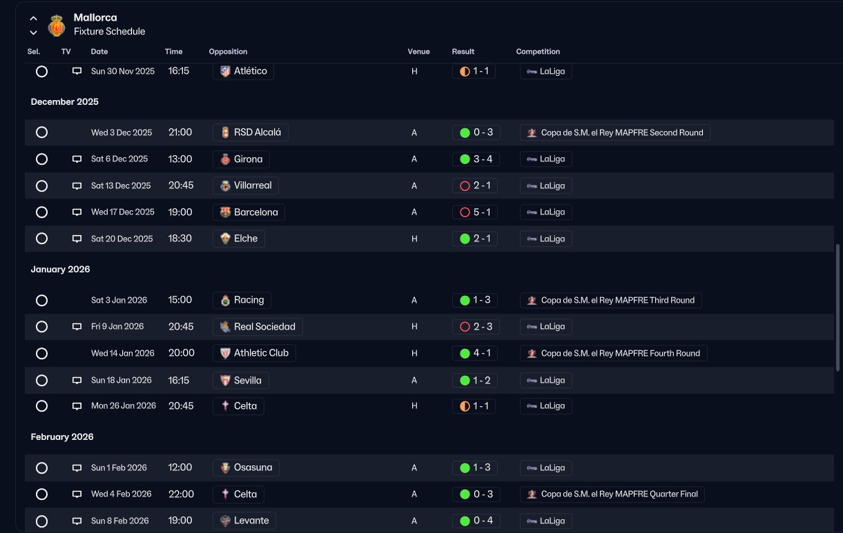The image size is (843, 533).
Task: Click the TV icon for Girona match
Action: tap(77, 159)
